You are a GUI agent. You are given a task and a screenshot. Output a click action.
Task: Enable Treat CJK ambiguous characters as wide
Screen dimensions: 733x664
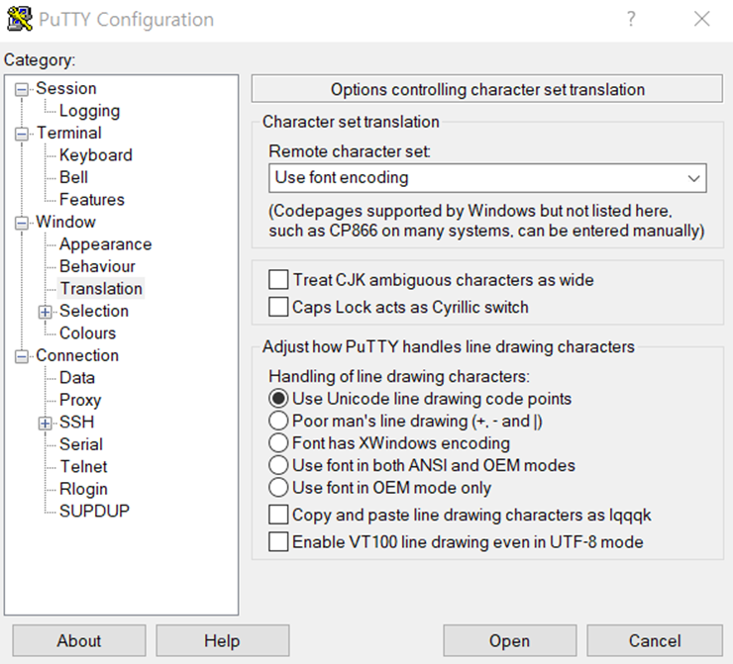[x=278, y=280]
